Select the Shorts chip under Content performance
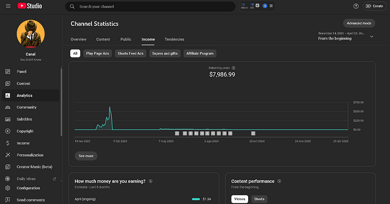390x204 pixels. (x=259, y=199)
